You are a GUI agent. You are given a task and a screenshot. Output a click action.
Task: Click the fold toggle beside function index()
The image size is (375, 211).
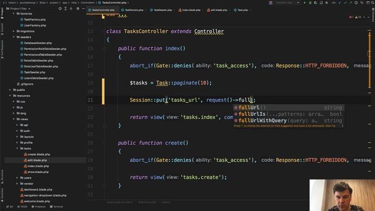click(x=104, y=49)
